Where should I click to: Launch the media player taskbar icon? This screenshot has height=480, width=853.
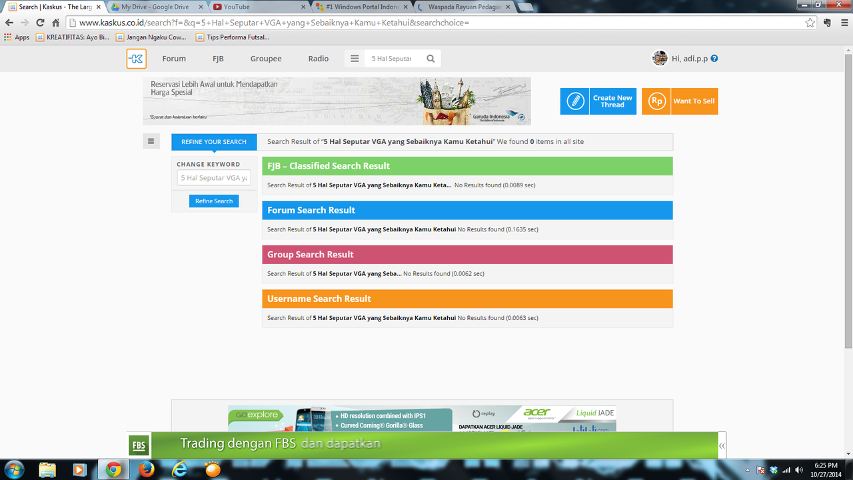[79, 469]
